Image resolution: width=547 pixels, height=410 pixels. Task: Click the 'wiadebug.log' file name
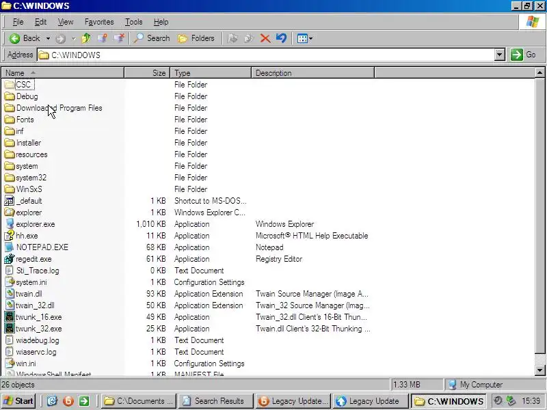click(38, 340)
